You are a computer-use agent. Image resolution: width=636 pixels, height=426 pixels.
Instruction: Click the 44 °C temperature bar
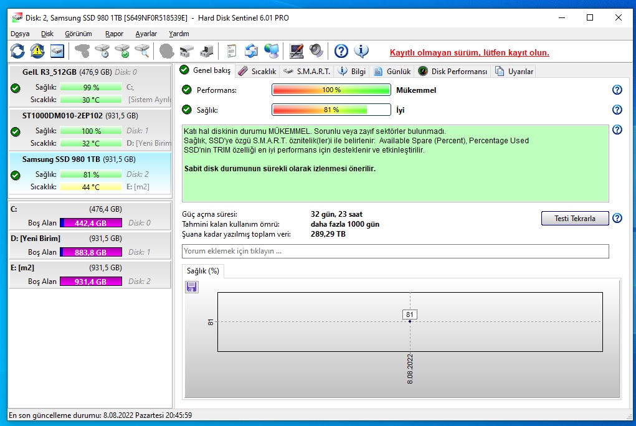tap(91, 187)
